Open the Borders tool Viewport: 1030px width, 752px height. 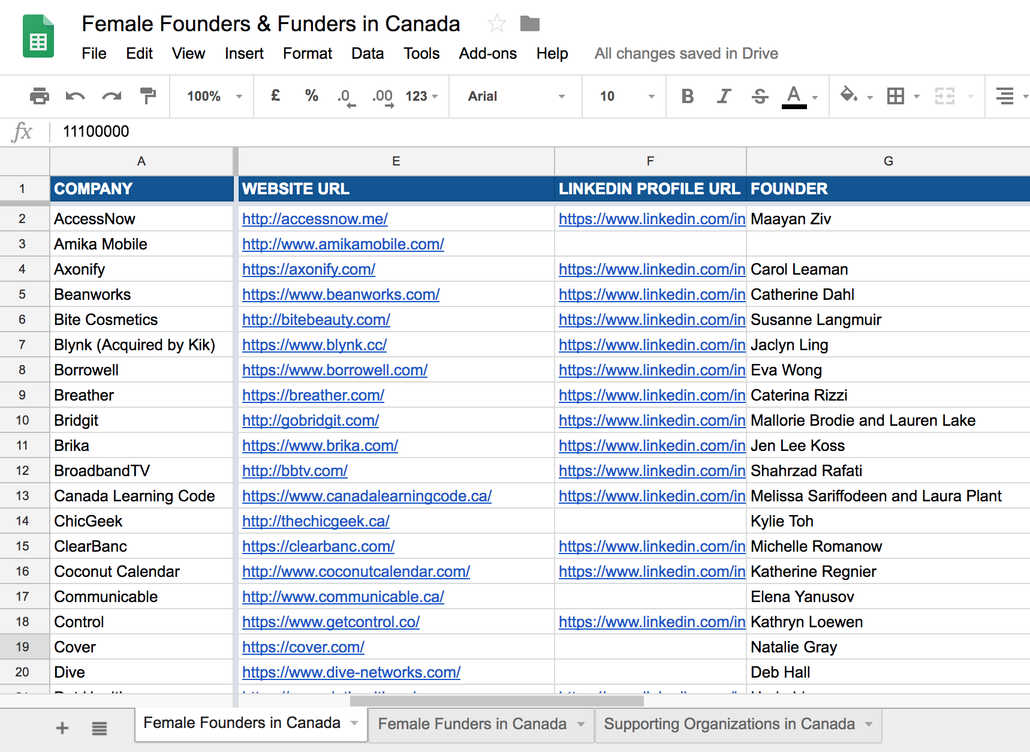896,96
